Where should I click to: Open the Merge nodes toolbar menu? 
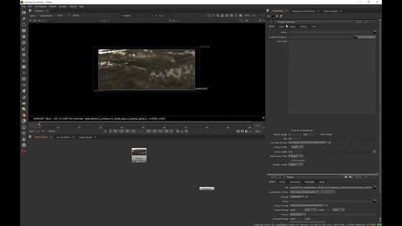click(x=24, y=55)
